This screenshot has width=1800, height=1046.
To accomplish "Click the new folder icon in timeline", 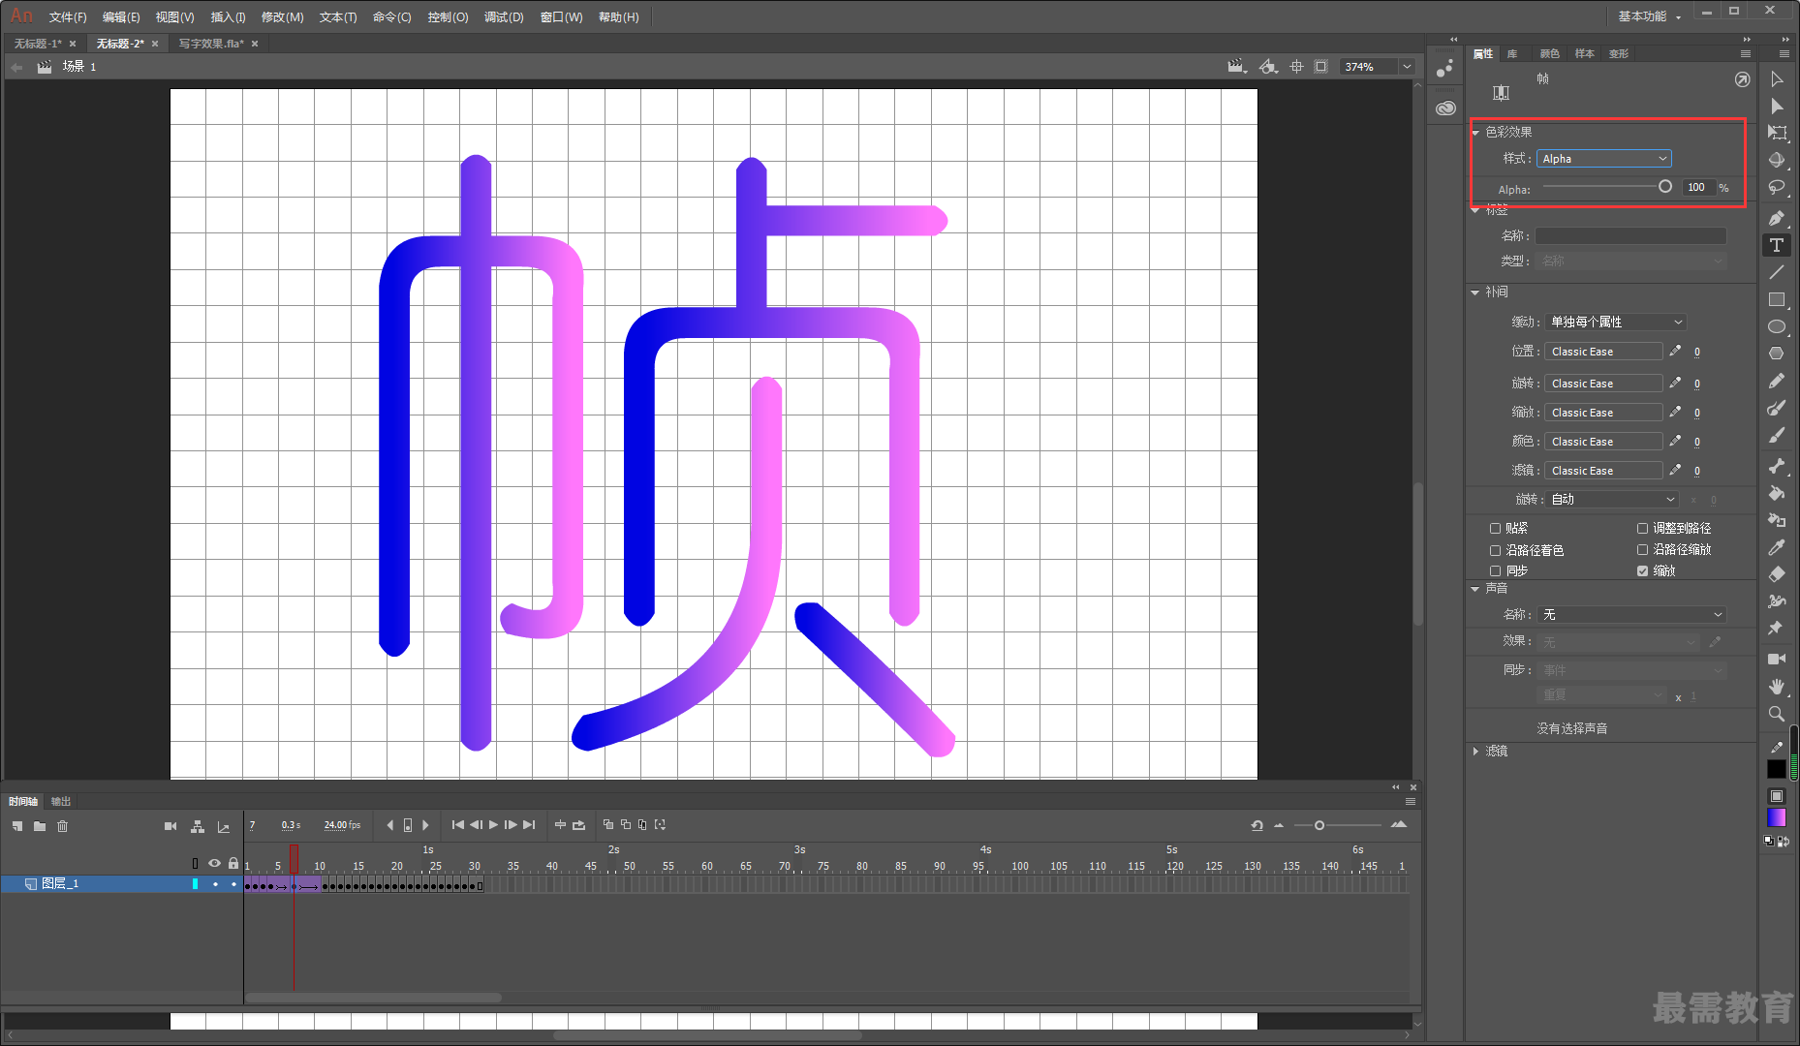I will coord(40,826).
